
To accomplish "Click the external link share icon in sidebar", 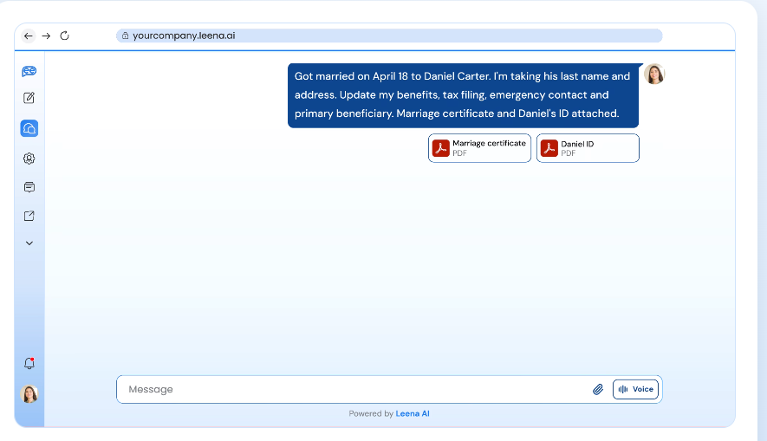I will [x=29, y=216].
